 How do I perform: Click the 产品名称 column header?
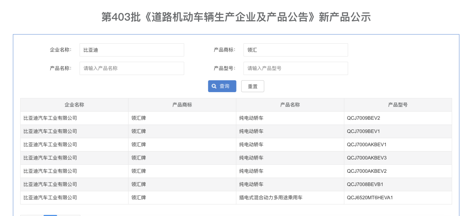pos(290,105)
